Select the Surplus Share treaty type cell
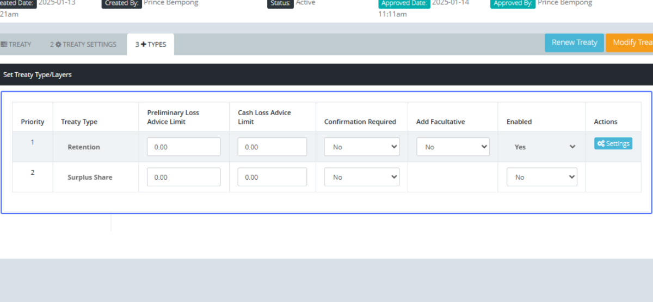The height and width of the screenshot is (302, 653). (90, 177)
